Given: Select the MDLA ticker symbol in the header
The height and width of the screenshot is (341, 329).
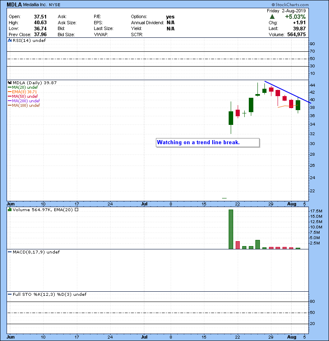Looking at the screenshot, I should pyautogui.click(x=14, y=5).
